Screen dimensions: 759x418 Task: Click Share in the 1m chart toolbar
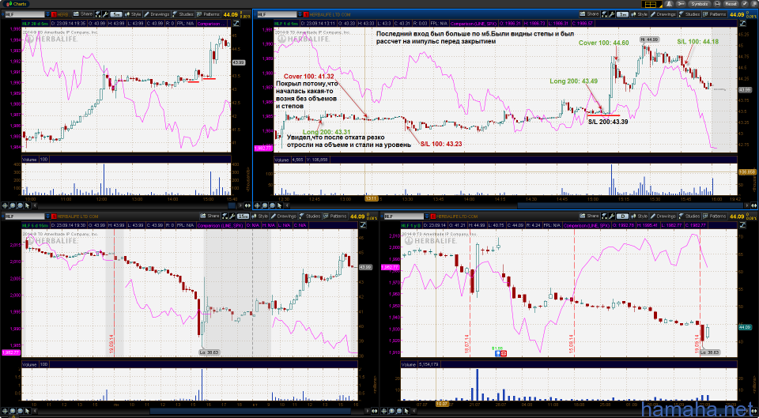click(x=589, y=14)
